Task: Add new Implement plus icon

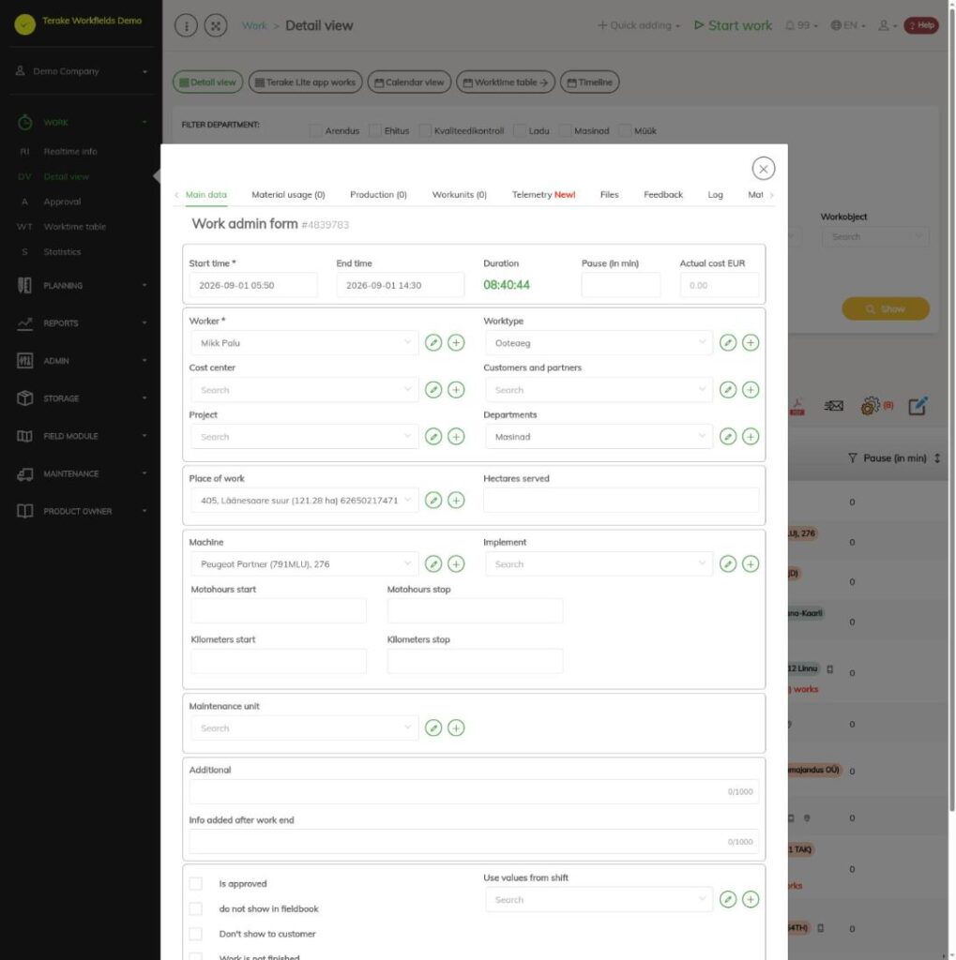Action: tap(751, 563)
